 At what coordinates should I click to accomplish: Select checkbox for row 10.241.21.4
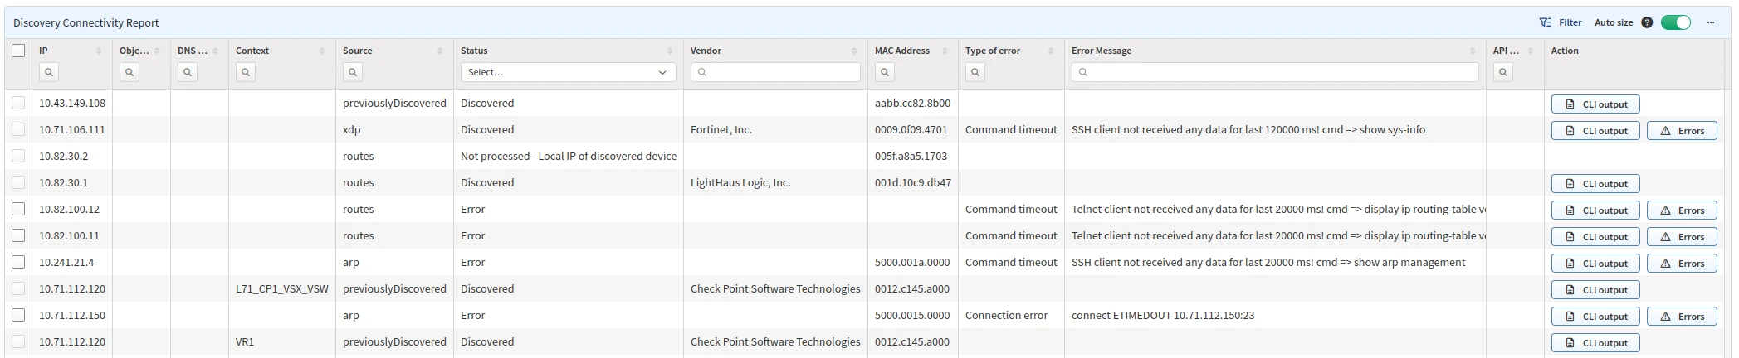[x=18, y=263]
